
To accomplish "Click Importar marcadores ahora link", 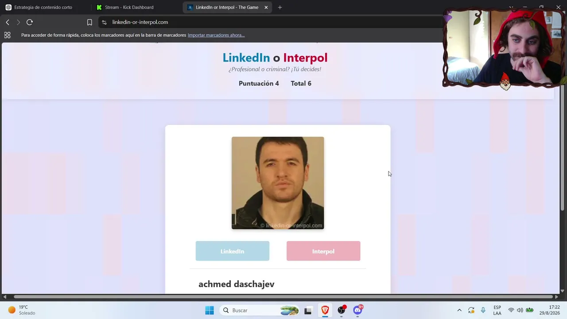I will 216,35.
